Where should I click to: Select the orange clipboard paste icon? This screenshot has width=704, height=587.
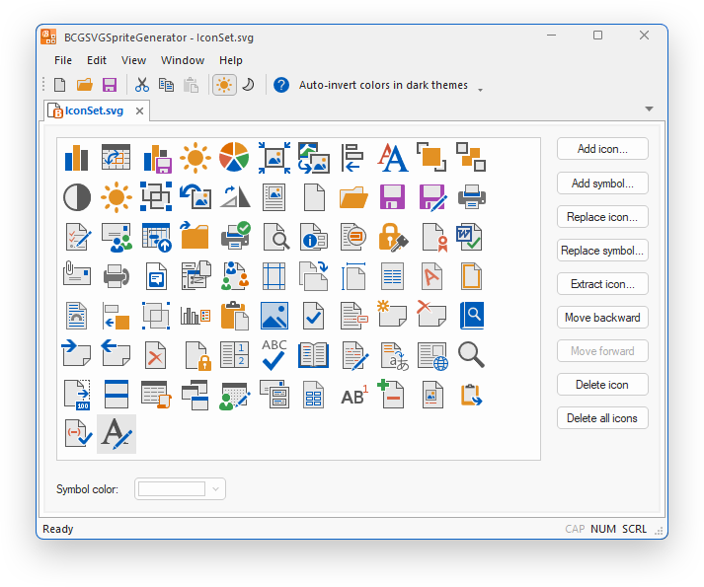(235, 316)
